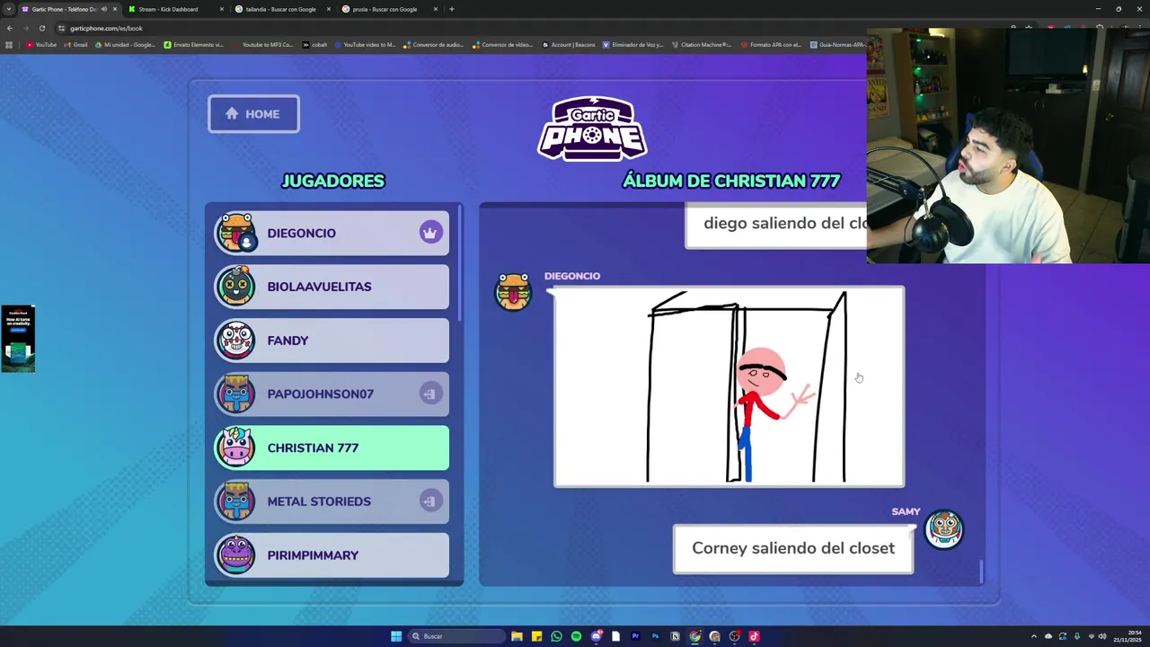The width and height of the screenshot is (1150, 647).
Task: Open the Account | Beacons bookmark
Action: 569,44
